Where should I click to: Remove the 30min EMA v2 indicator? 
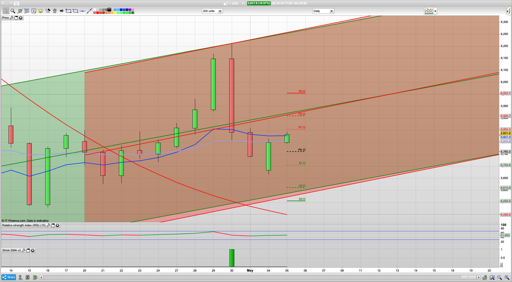(33, 251)
